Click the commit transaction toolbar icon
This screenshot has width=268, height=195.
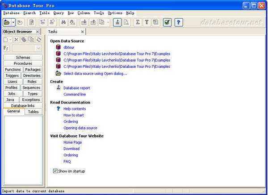[43, 22]
